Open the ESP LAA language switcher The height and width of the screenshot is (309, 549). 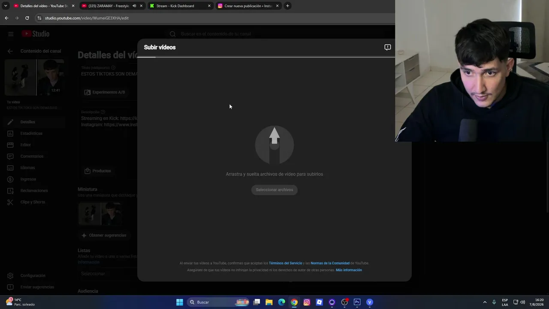point(505,302)
